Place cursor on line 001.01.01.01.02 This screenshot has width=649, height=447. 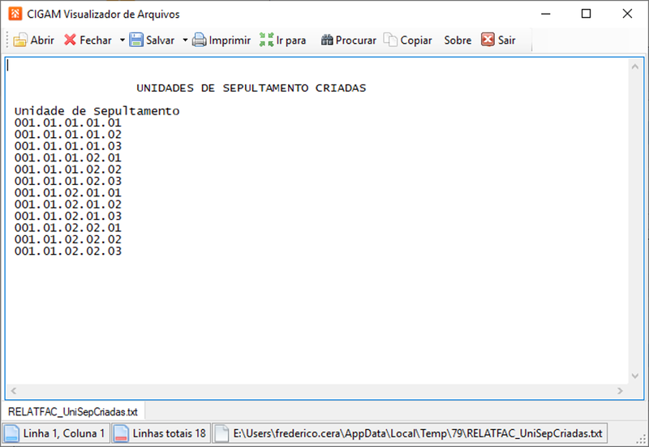pos(68,135)
